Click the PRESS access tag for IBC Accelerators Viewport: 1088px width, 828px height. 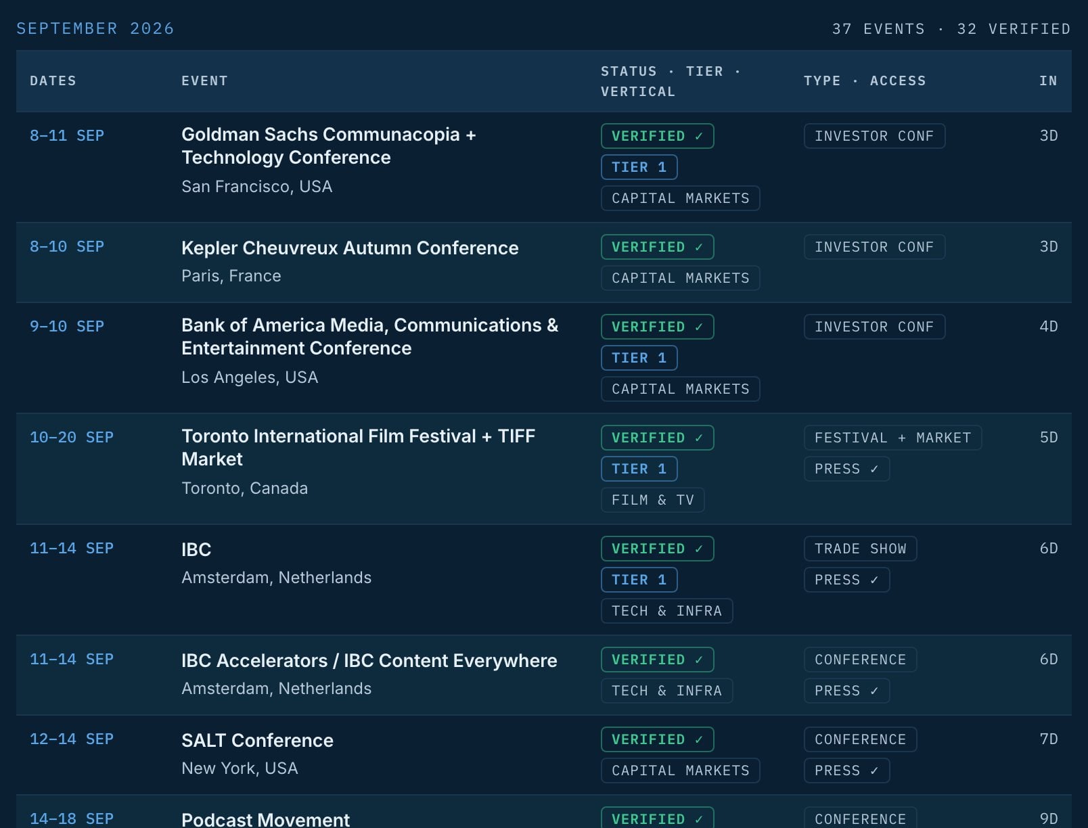(x=846, y=691)
